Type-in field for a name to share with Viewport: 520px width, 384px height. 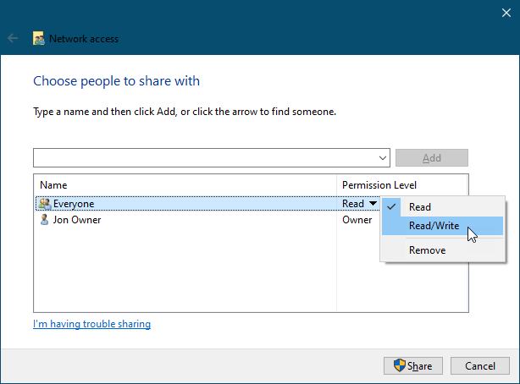click(x=203, y=158)
